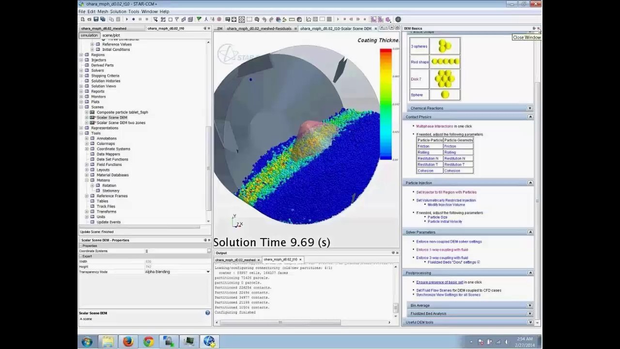620x349 pixels.
Task: Click the yellow 3 spheres shape thumbnail
Action: pos(445,46)
